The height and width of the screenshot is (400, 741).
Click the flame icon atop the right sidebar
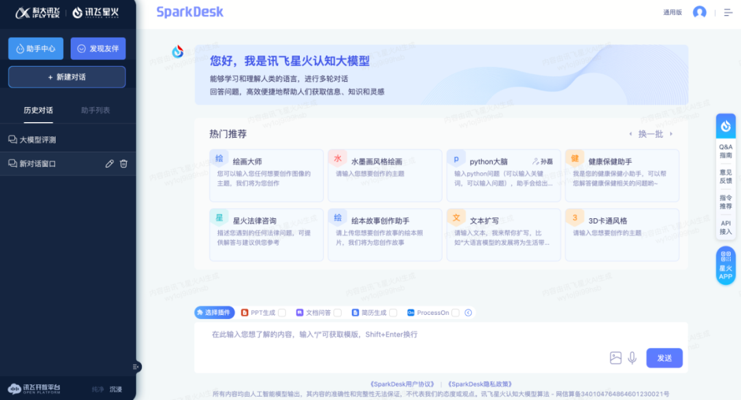725,126
